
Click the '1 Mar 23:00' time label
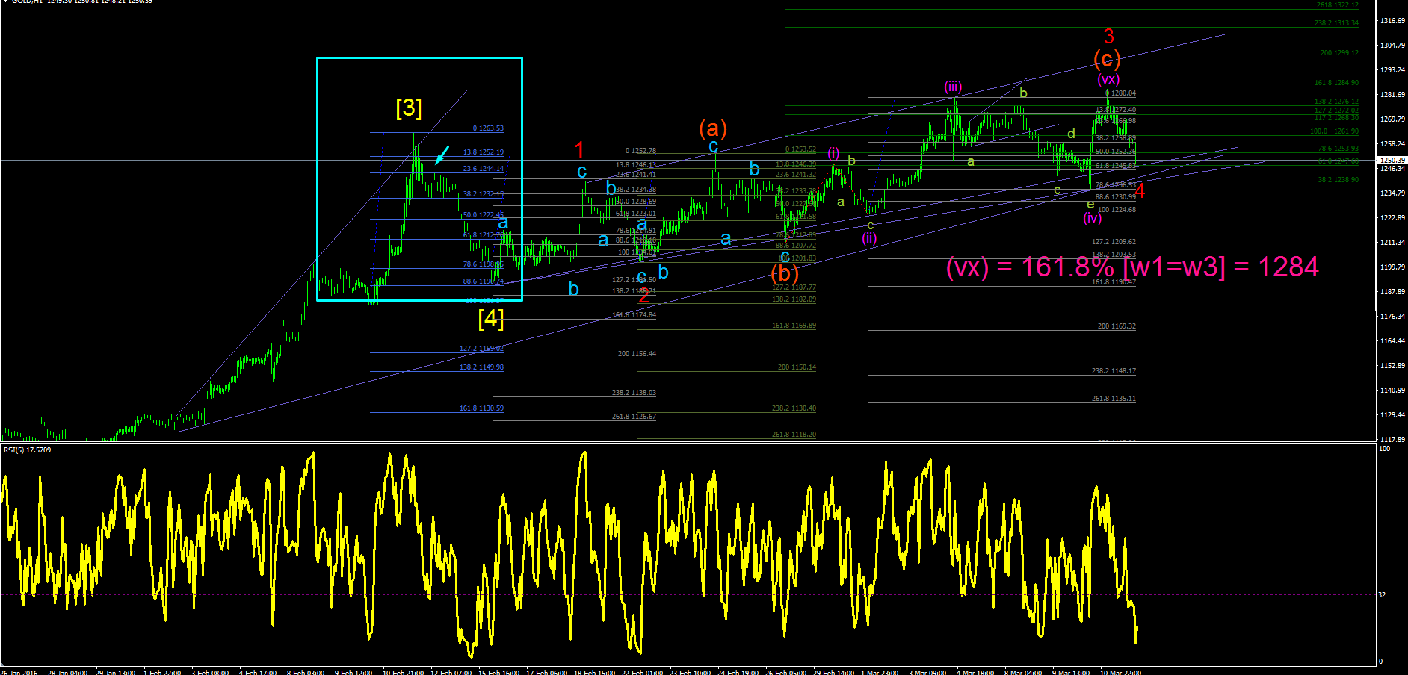pyautogui.click(x=880, y=672)
